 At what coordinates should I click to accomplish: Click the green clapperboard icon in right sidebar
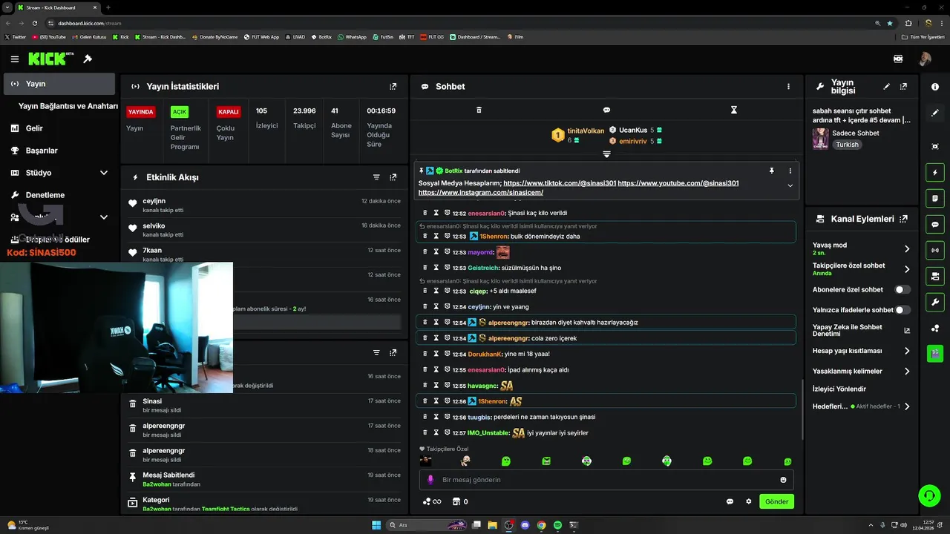coord(935,353)
